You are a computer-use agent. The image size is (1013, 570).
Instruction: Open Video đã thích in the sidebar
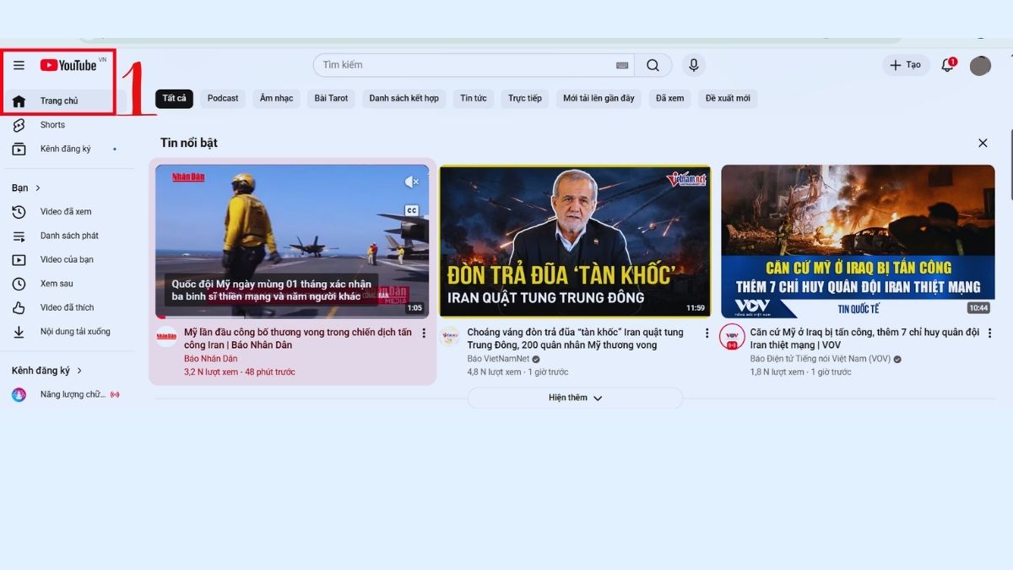point(61,307)
